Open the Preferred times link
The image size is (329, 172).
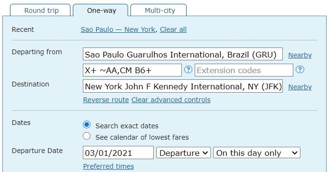tap(109, 166)
